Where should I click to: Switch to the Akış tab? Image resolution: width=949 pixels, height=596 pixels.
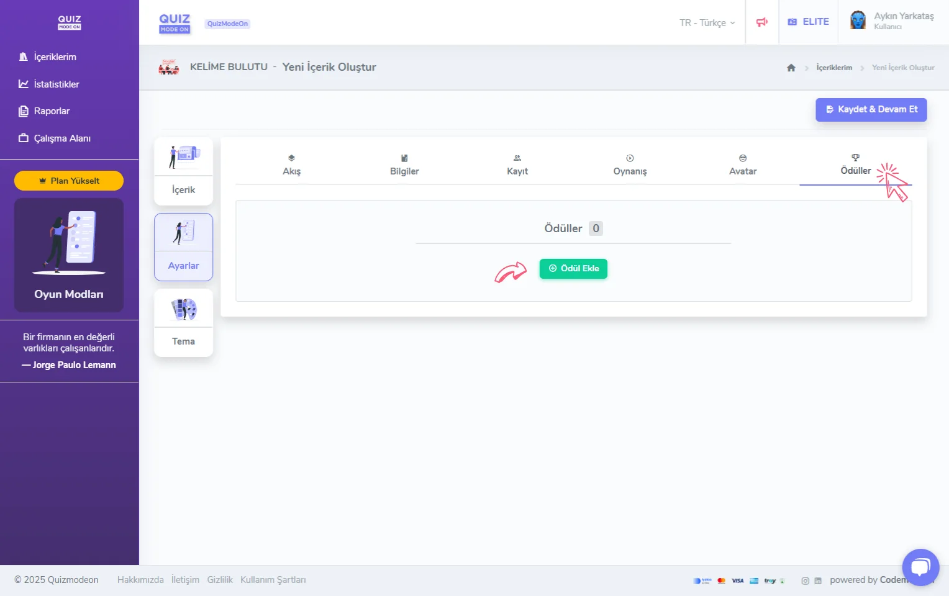coord(291,165)
